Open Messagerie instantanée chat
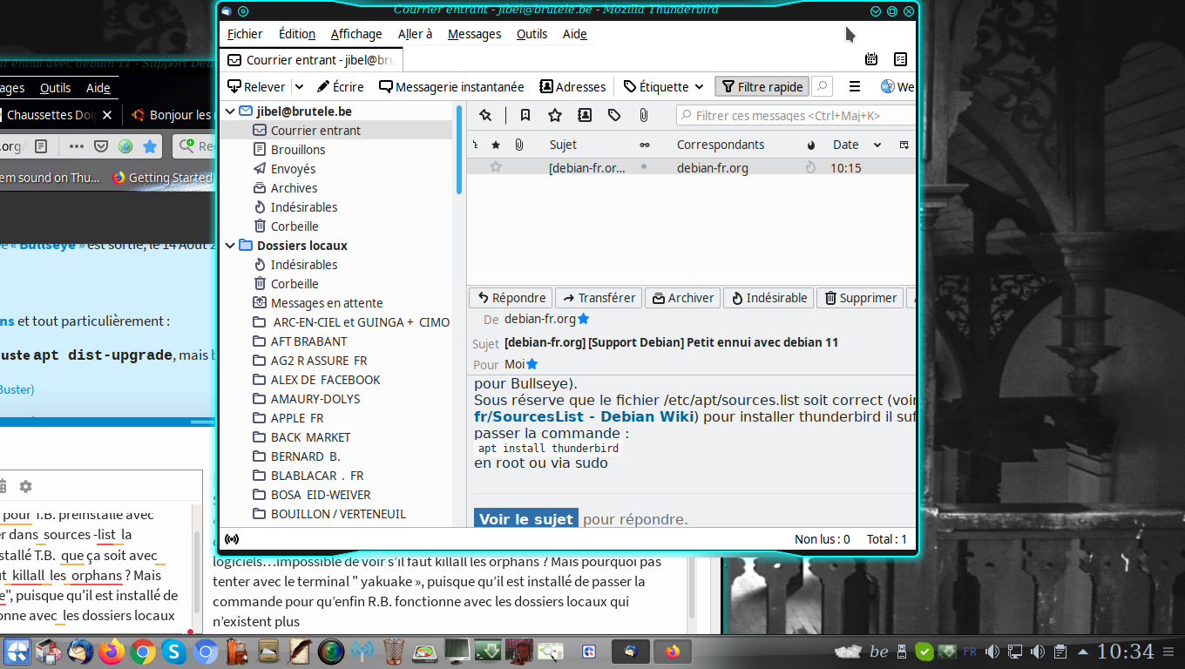Viewport: 1185px width, 669px height. [x=451, y=86]
